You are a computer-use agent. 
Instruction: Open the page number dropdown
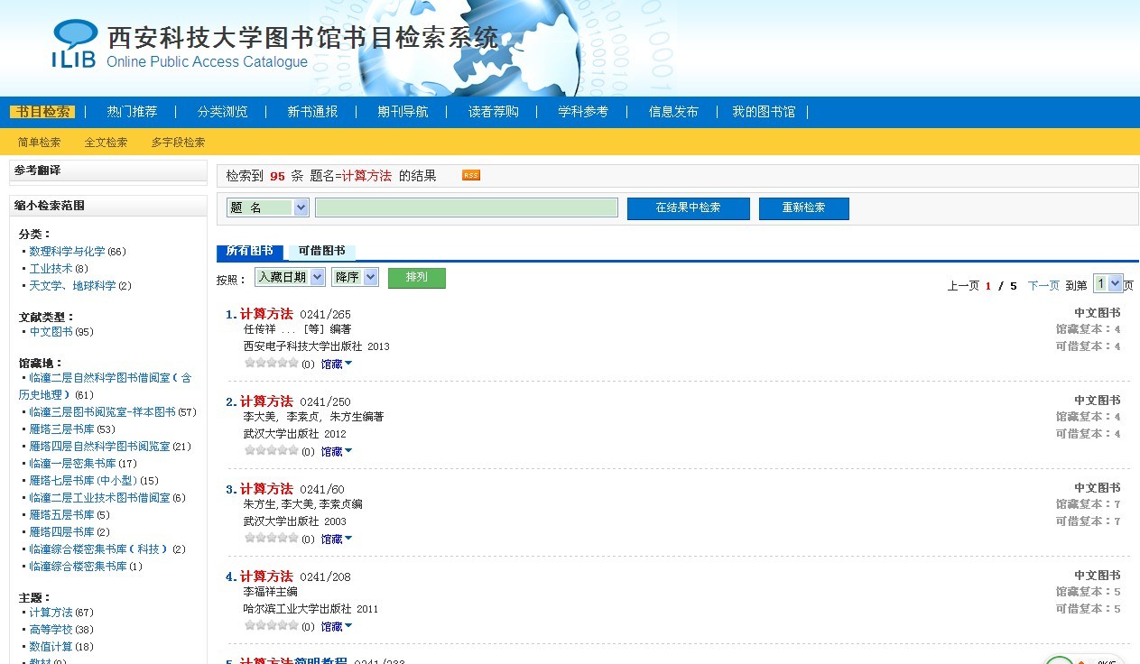tap(1108, 283)
